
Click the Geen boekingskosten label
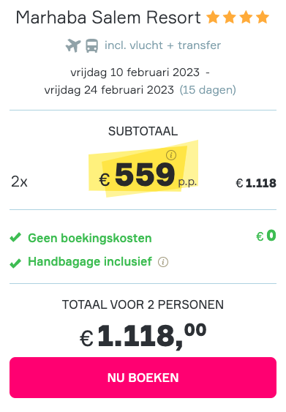point(90,238)
